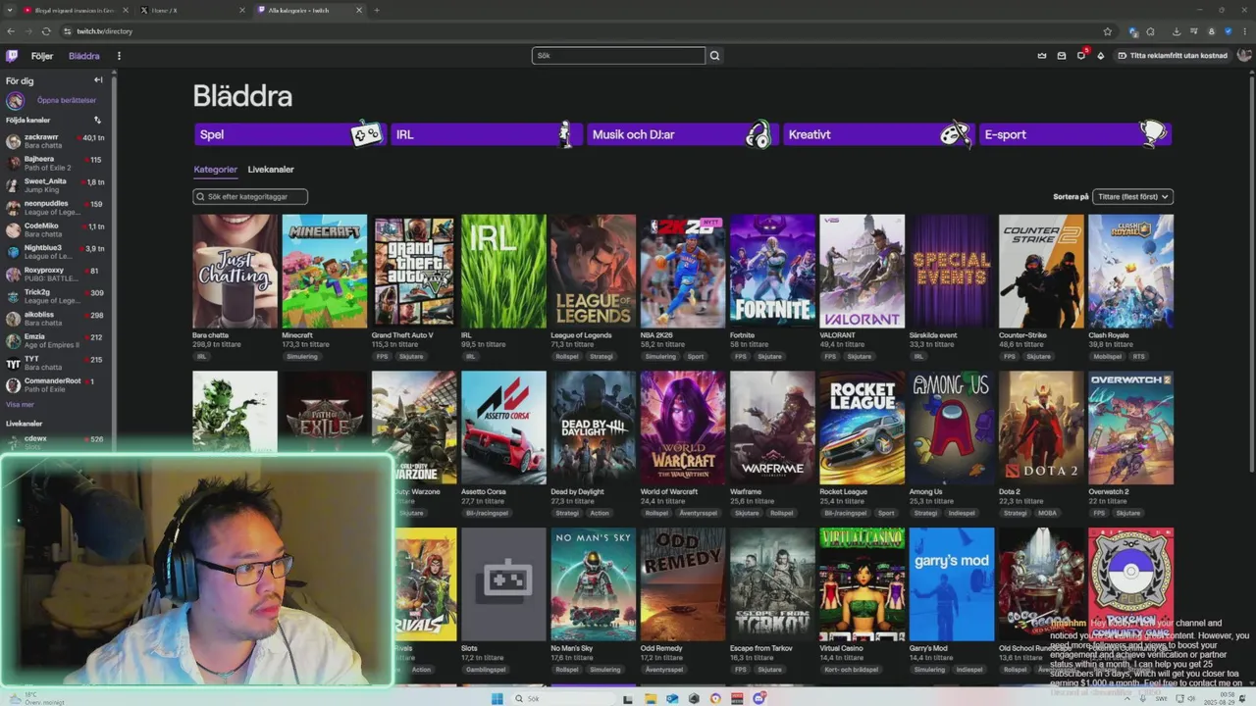
Task: Open Musik och DJ:ar banner
Action: (x=681, y=134)
